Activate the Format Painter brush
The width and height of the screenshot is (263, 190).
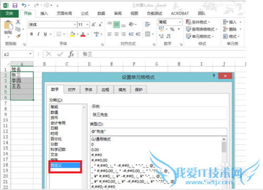point(18,36)
